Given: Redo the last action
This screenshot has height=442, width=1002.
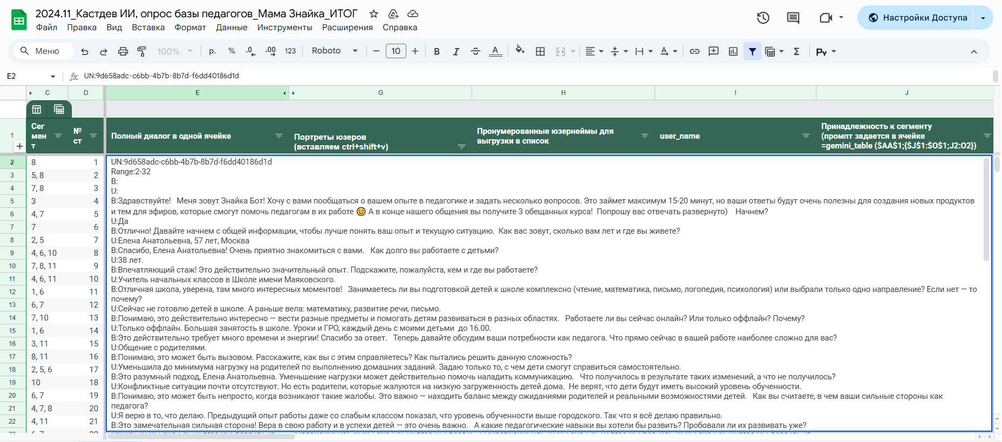Looking at the screenshot, I should pos(104,51).
